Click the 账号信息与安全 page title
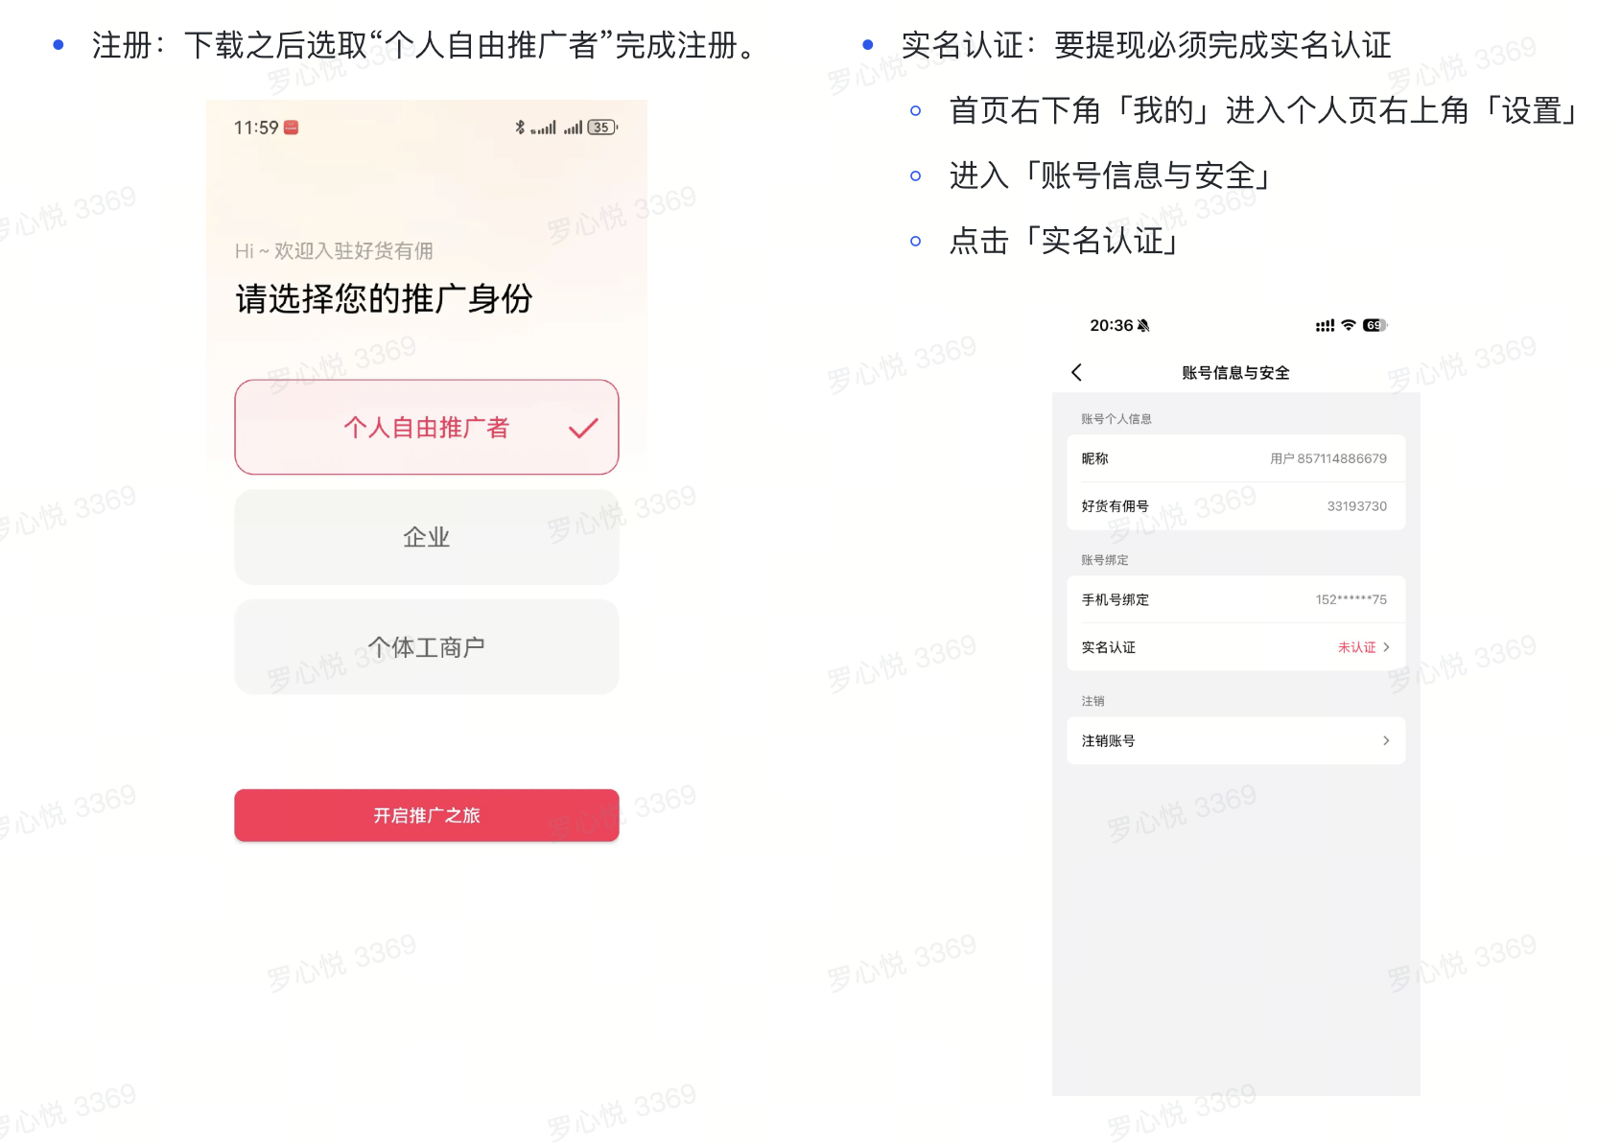1621x1143 pixels. coord(1235,373)
